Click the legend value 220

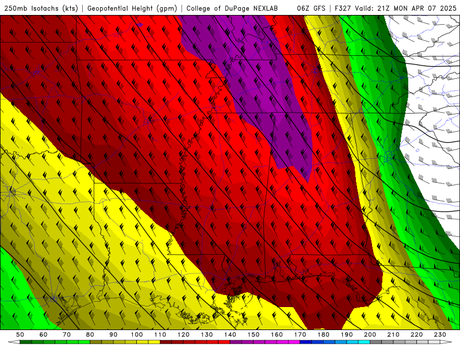tap(416, 335)
